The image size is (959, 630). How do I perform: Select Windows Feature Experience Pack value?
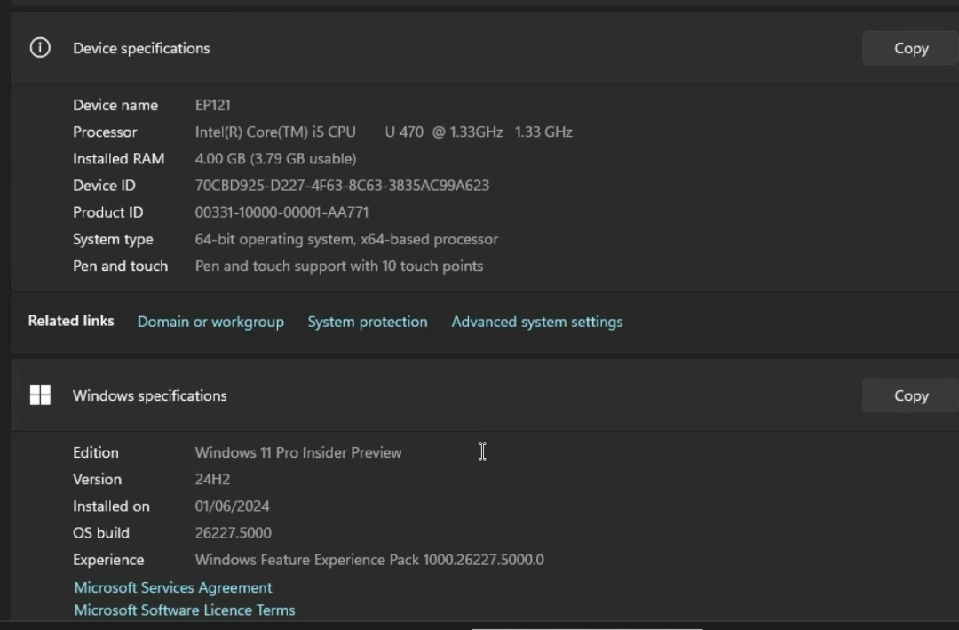[369, 560]
